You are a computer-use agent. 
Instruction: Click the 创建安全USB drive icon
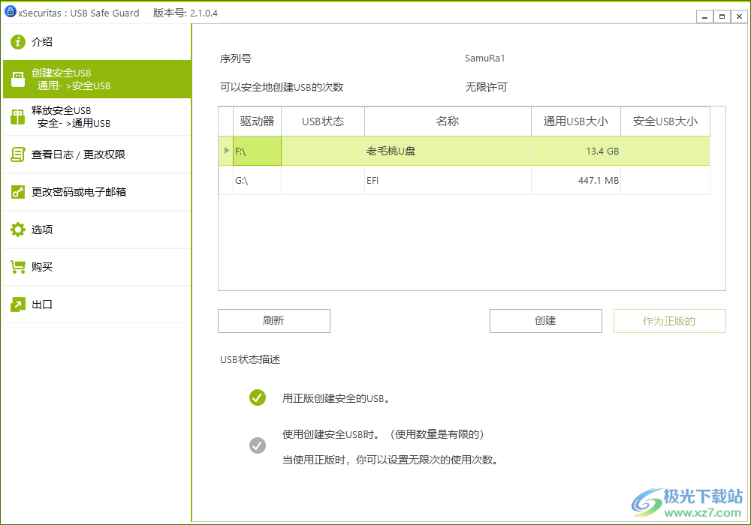(x=19, y=79)
